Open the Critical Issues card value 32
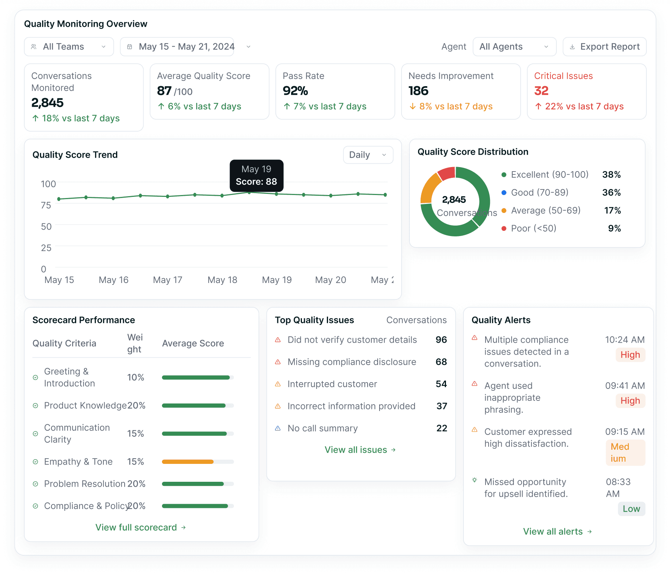671x575 pixels. [x=541, y=91]
